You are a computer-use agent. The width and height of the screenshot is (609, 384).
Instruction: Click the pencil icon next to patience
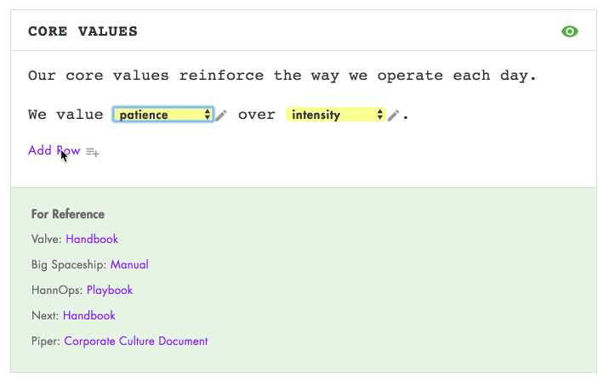point(221,116)
